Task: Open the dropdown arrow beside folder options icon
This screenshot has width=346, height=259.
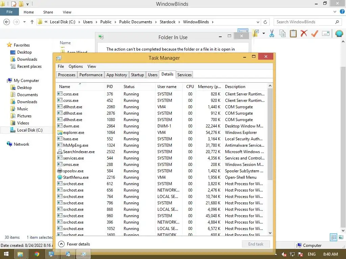Action: click(x=264, y=33)
